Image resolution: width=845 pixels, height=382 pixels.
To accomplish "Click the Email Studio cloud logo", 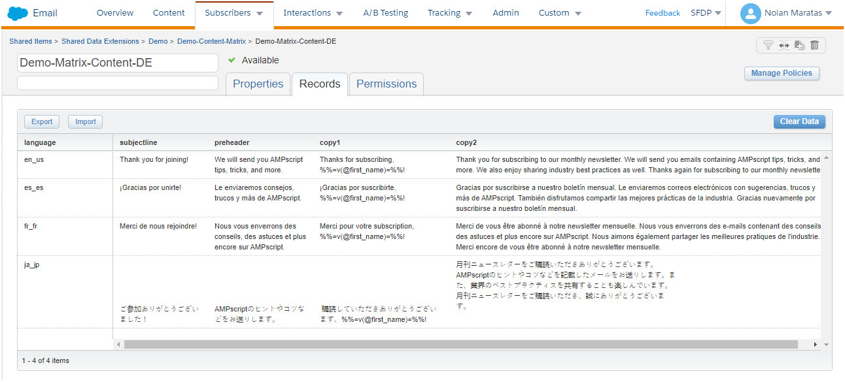I will (16, 12).
